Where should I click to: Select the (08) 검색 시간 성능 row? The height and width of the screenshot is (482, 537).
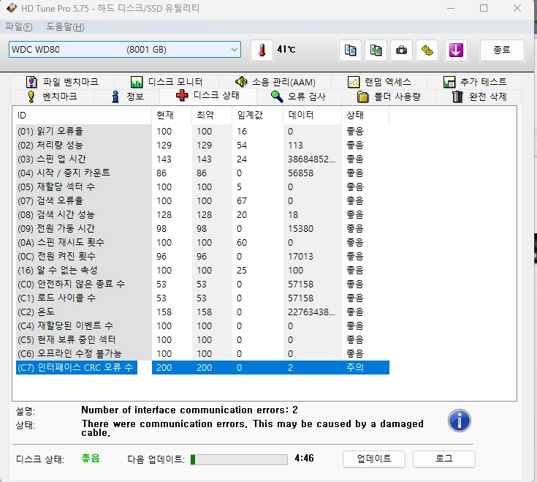[202, 214]
